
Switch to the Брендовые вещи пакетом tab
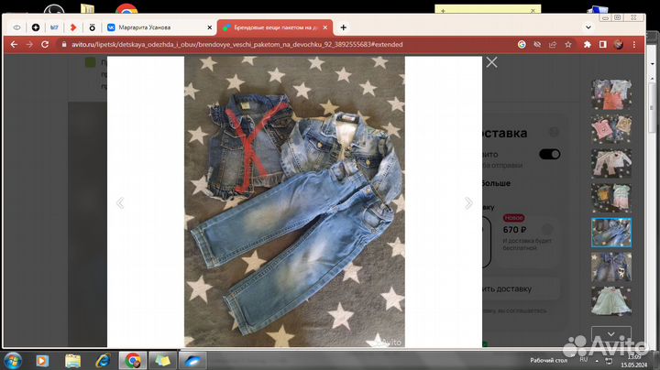pos(270,27)
